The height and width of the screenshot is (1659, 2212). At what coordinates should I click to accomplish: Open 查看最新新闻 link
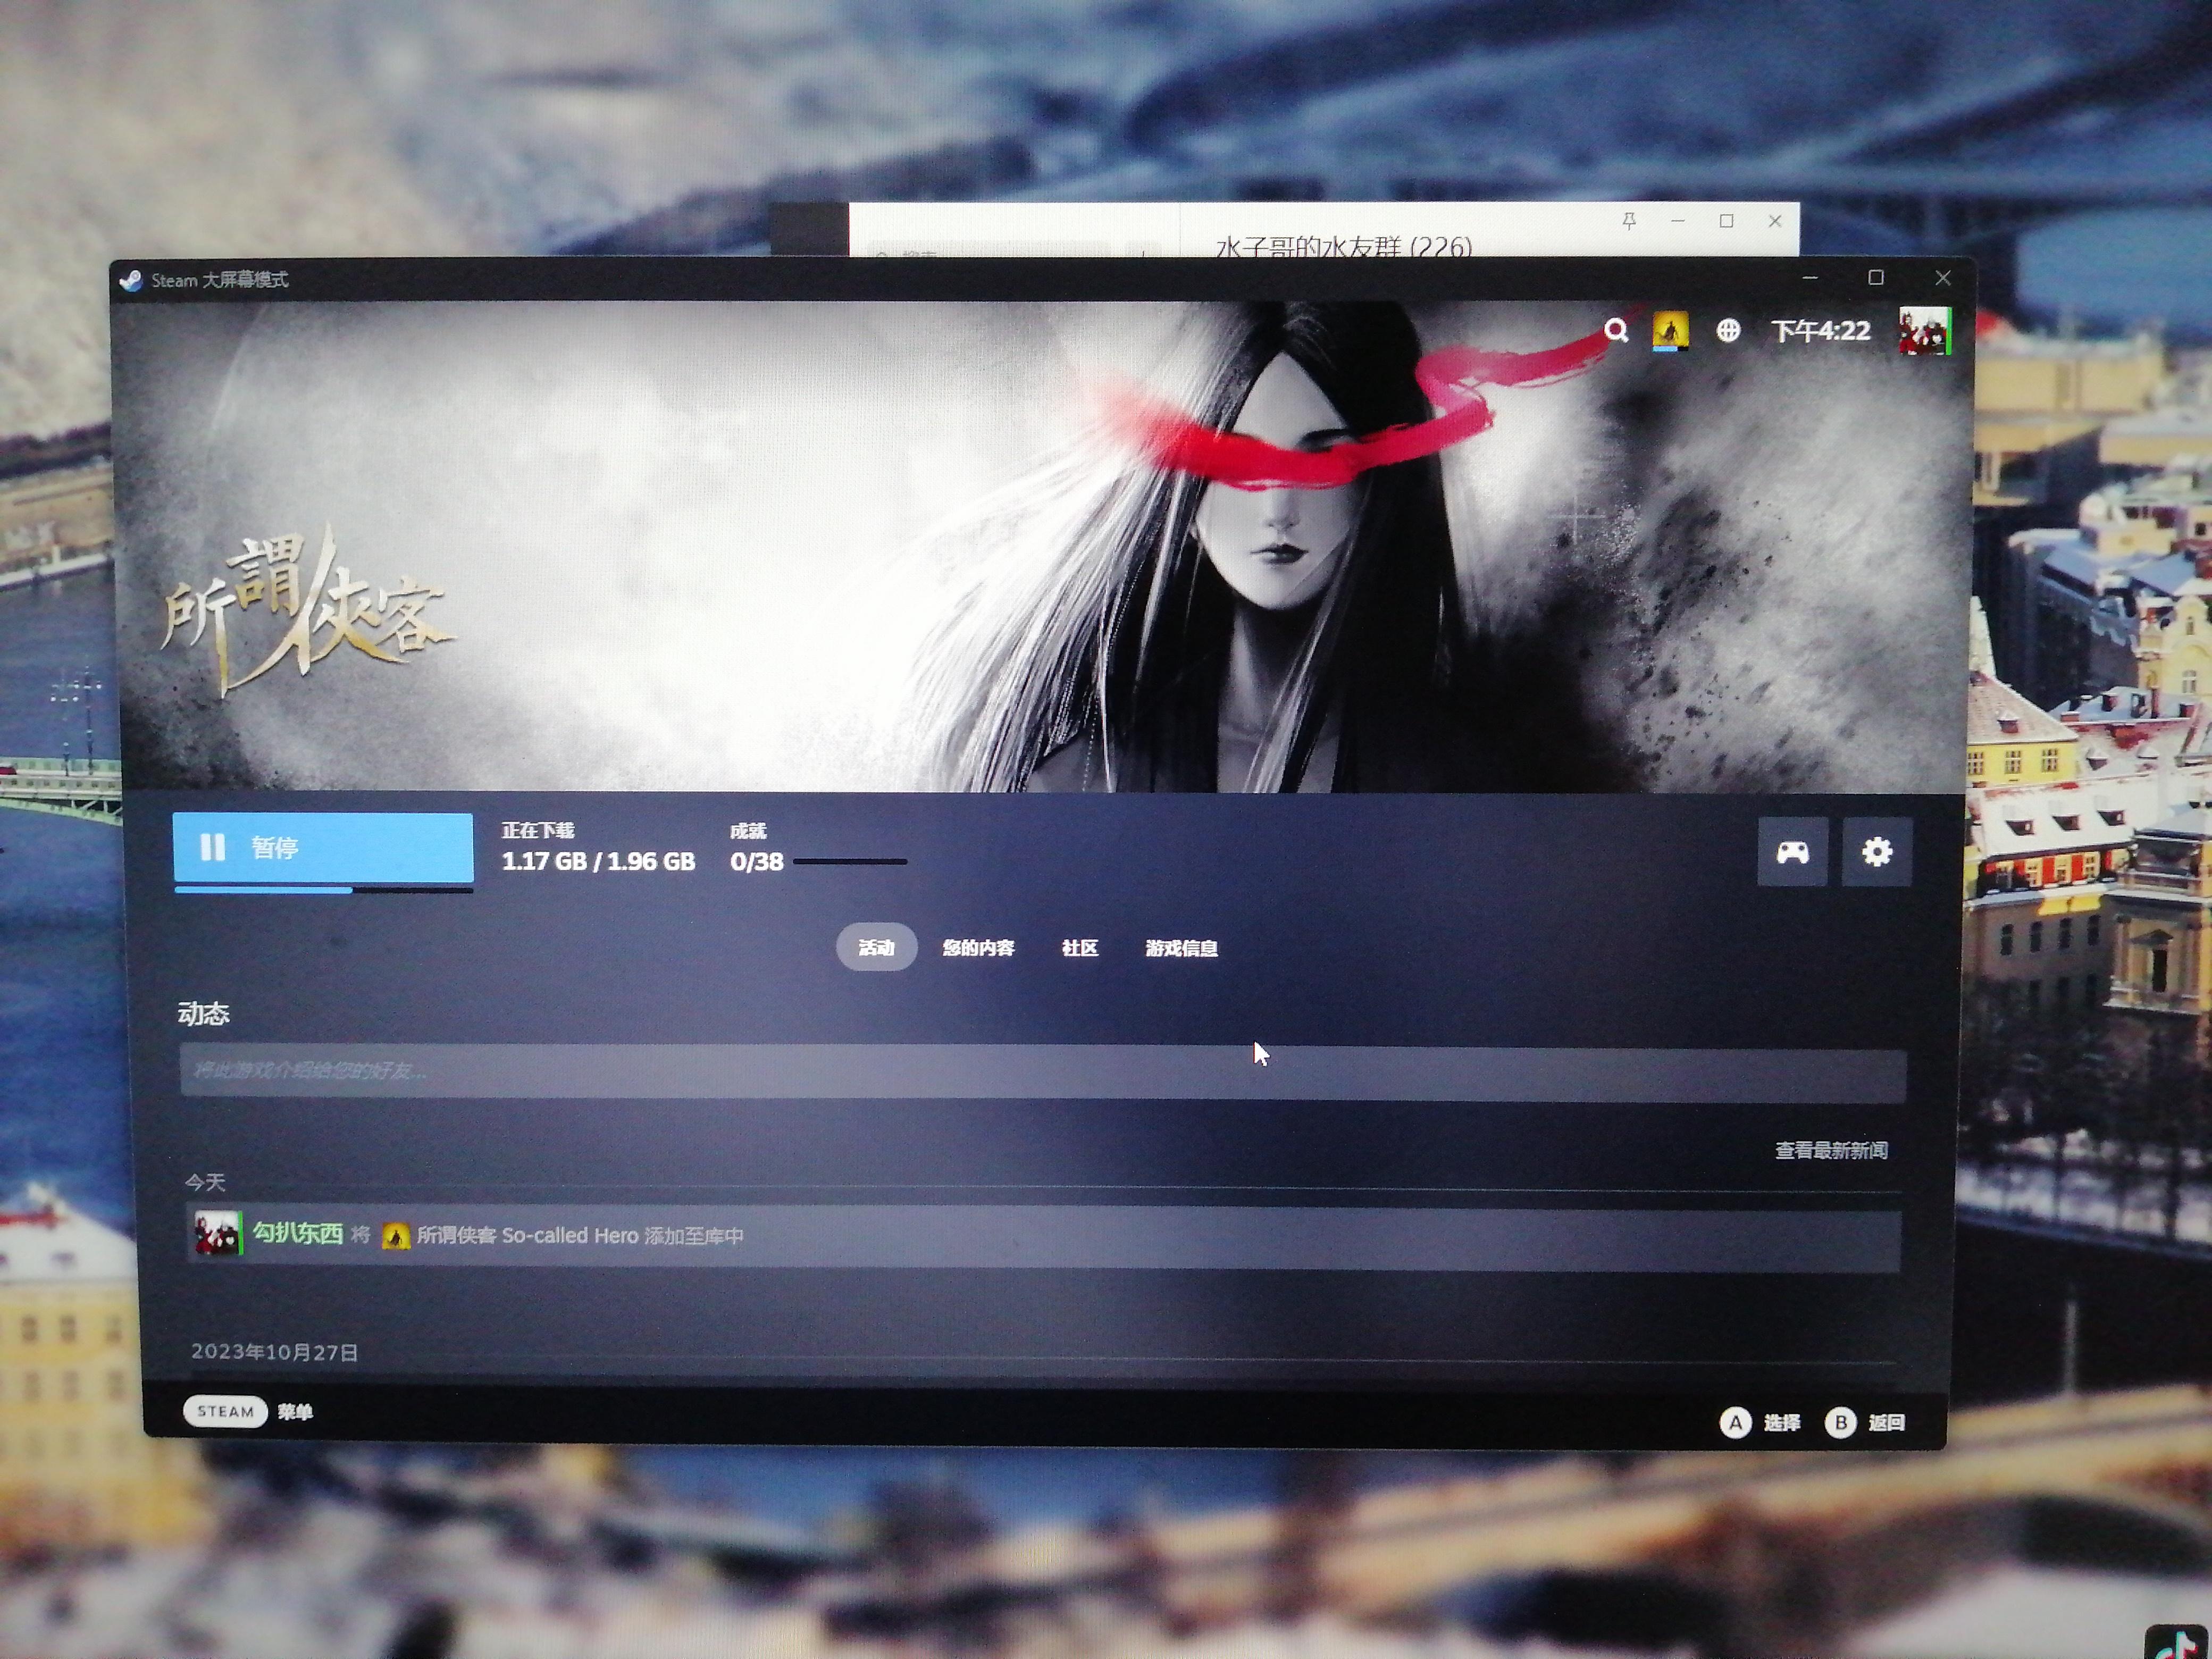[x=1831, y=1150]
